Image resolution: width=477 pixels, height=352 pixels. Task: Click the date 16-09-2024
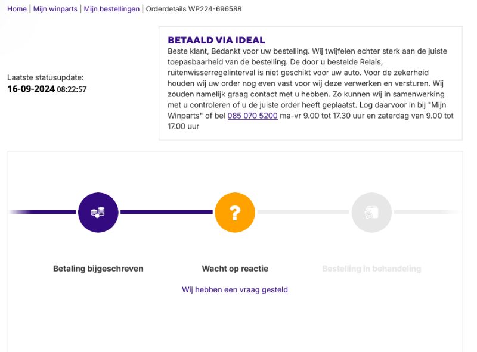click(31, 89)
